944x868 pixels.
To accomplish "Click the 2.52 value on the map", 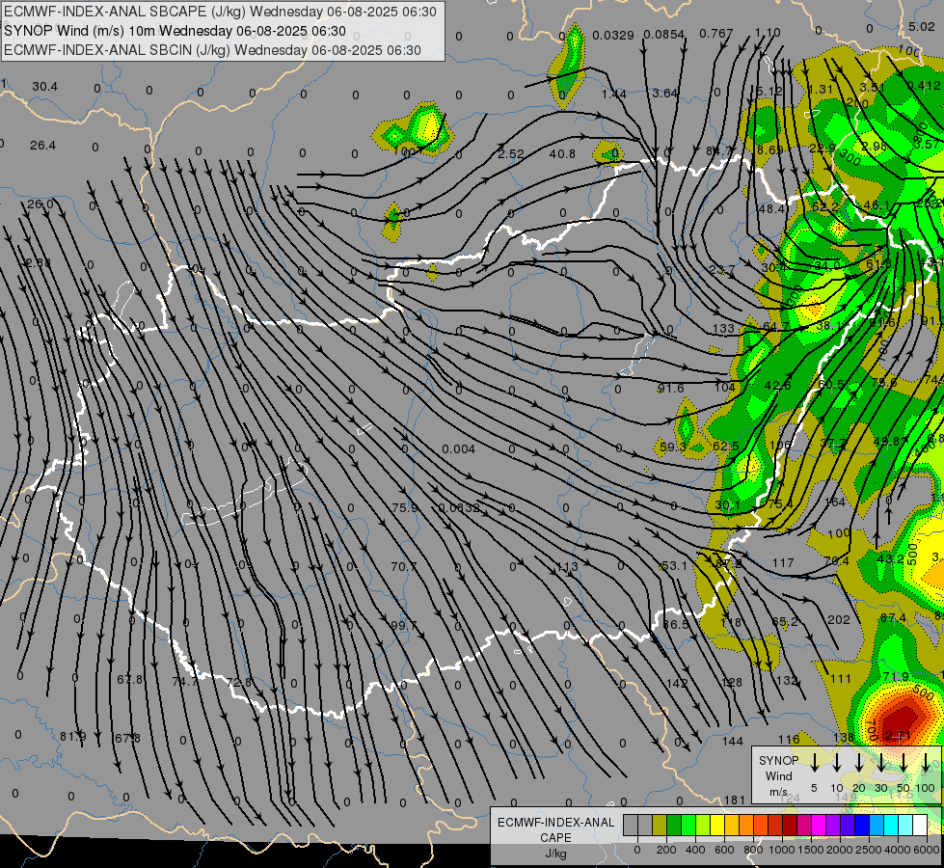I will pos(510,153).
